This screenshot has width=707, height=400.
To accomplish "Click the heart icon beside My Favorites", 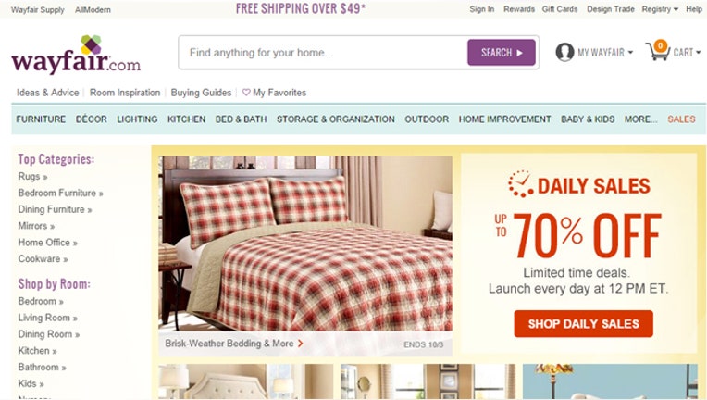I will [x=246, y=93].
